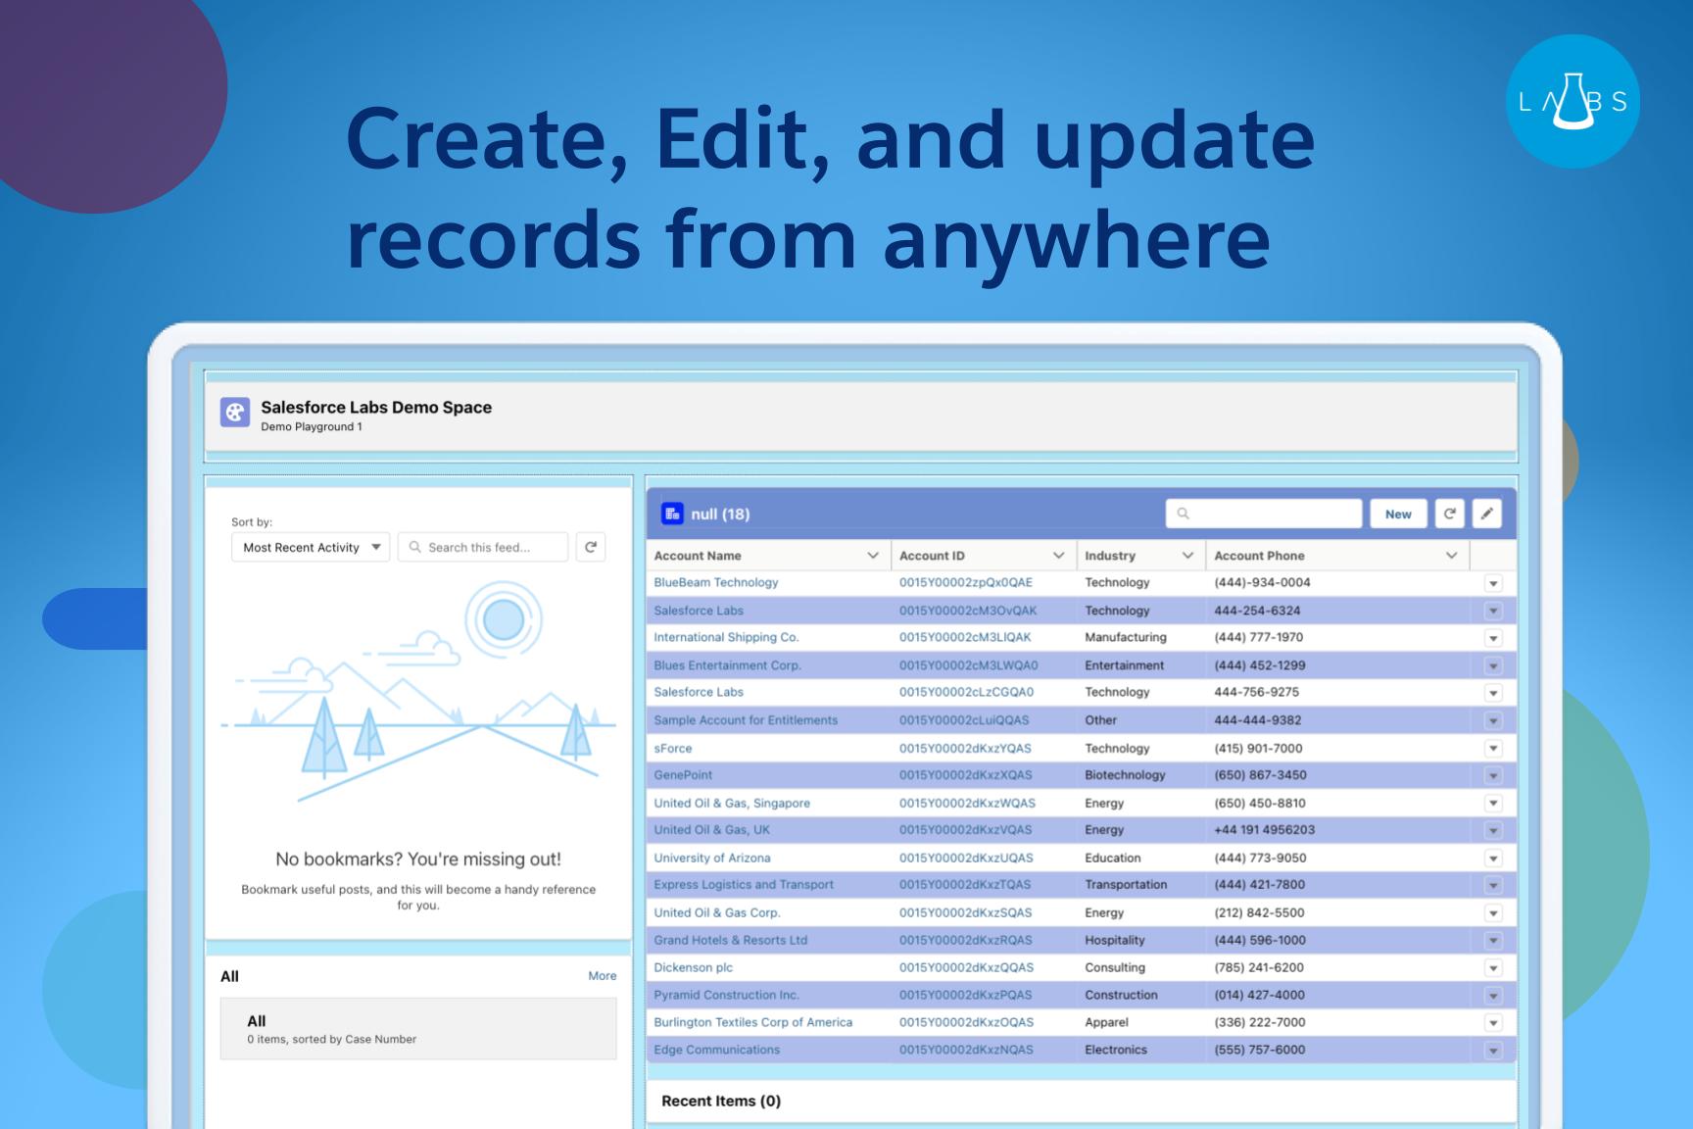Viewport: 1693px width, 1129px height.
Task: Click the New button
Action: (1398, 514)
